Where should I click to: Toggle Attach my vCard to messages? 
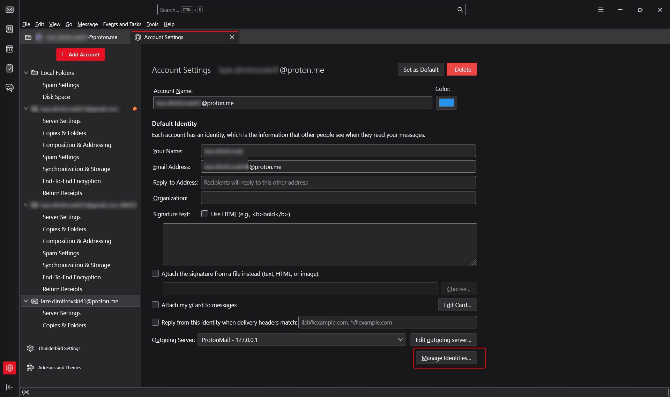155,305
